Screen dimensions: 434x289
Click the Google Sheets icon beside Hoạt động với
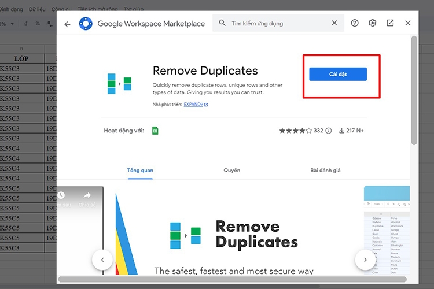click(x=155, y=131)
